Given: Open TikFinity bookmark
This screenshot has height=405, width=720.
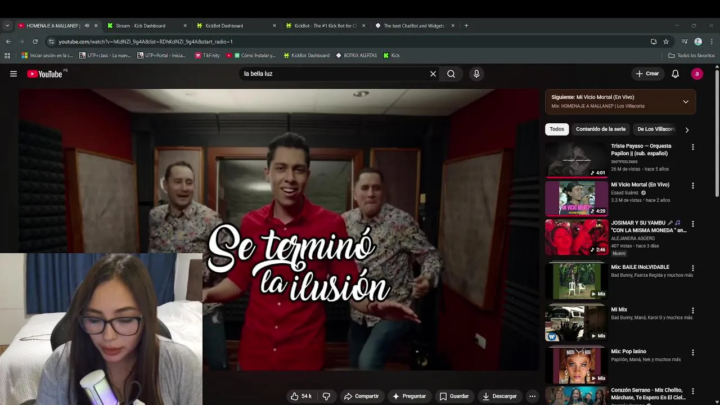Looking at the screenshot, I should [207, 55].
